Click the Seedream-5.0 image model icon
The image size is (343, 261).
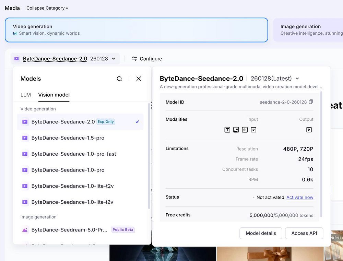(x=25, y=230)
